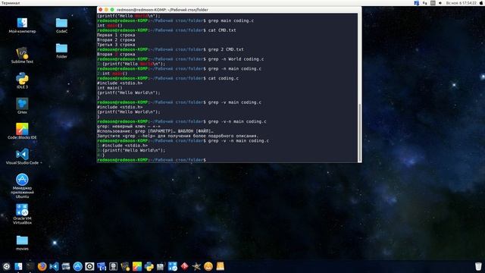Click the 'grep -v-n main coding.c' command
485x273 pixels.
[x=237, y=121]
